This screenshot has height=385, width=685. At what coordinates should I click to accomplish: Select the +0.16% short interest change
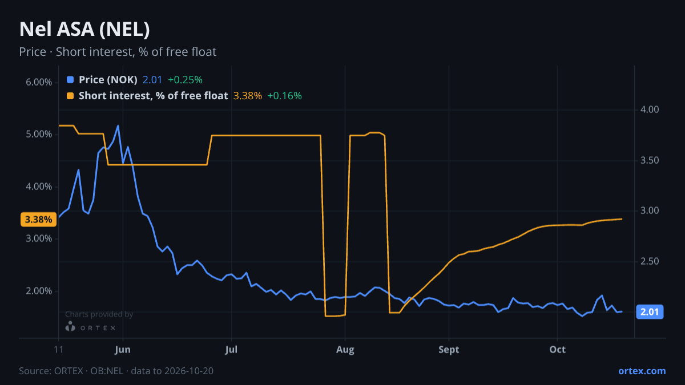click(x=284, y=96)
